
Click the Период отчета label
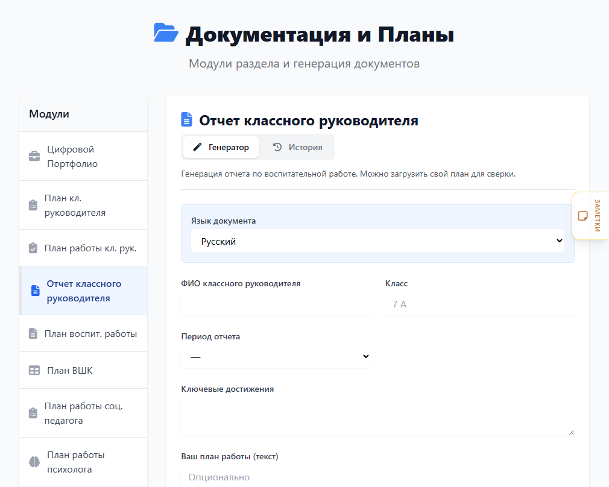point(210,336)
